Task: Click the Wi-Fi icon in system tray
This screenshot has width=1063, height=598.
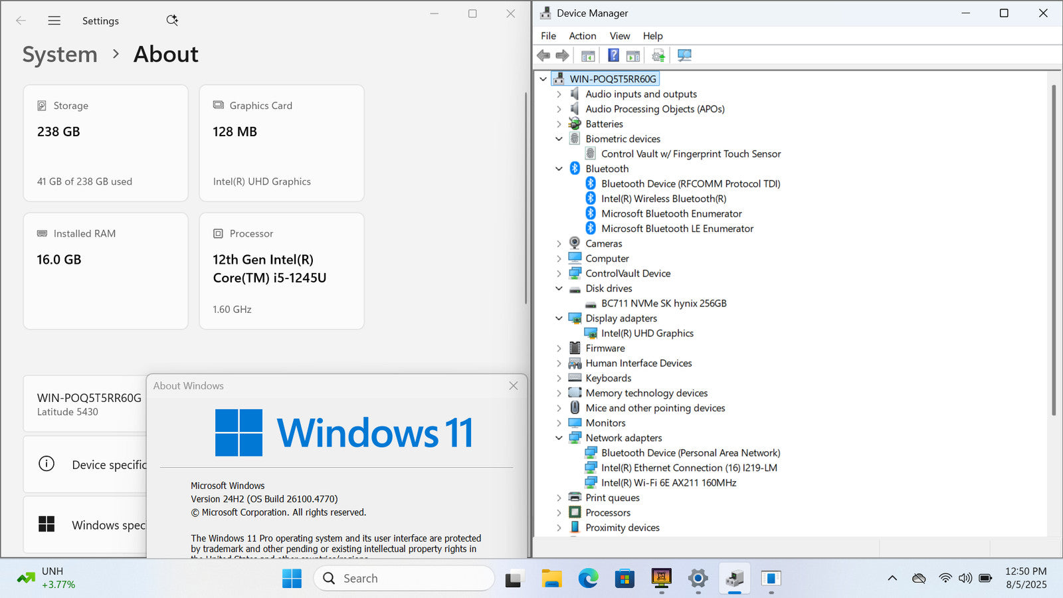Action: [945, 578]
